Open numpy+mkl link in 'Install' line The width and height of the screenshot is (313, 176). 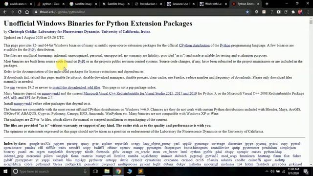pyautogui.click(x=22, y=104)
